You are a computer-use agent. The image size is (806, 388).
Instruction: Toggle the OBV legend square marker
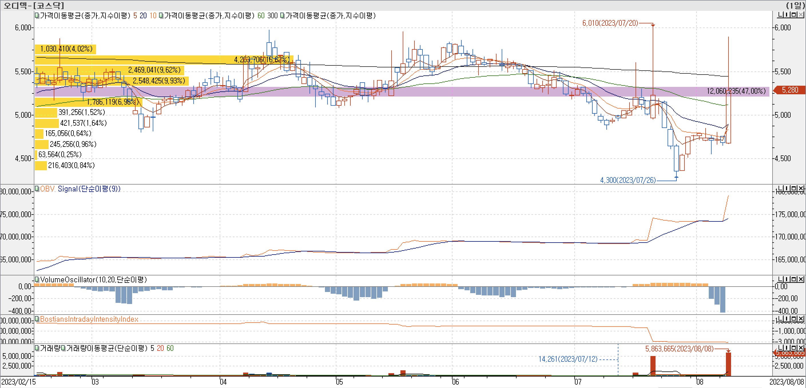pyautogui.click(x=37, y=189)
